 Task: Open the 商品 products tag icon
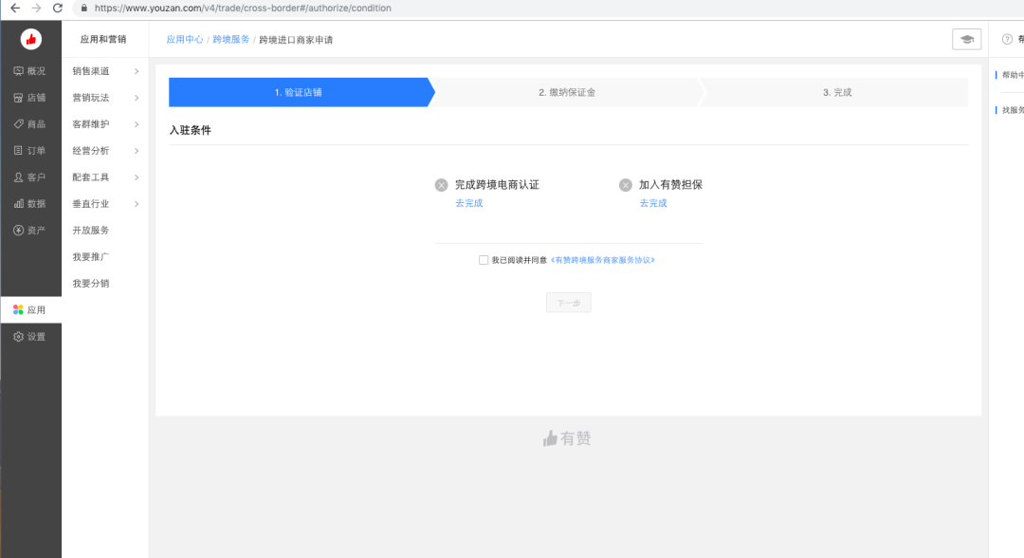pos(19,124)
